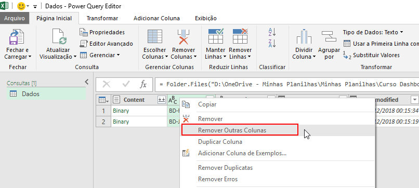Click the Manter Linhas icon
Screen dimensions: 419x188
tap(216, 36)
